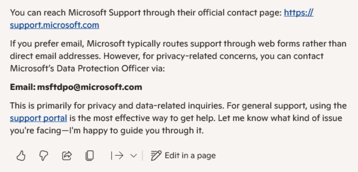Screen dimensions: 358x172
Task: Click the thumbs up like icon
Action: pyautogui.click(x=21, y=156)
